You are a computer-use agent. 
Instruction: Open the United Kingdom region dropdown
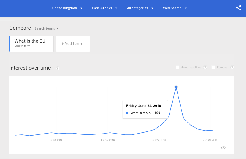tap(67, 8)
